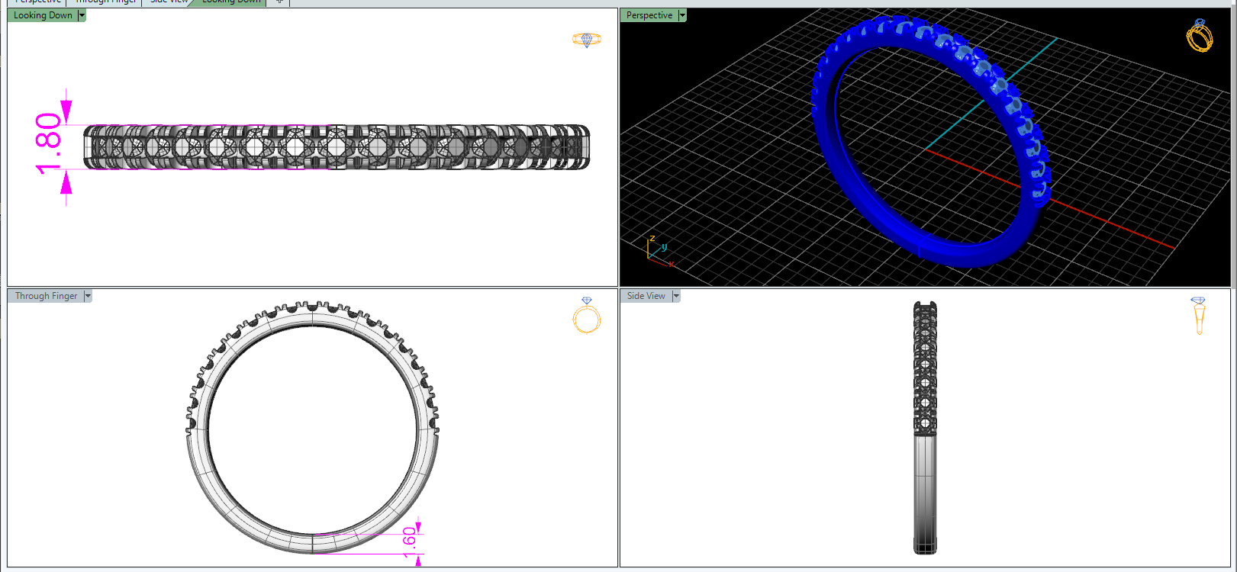This screenshot has height=572, width=1237.
Task: Select the 1.80 width dimension text
Action: [x=48, y=143]
